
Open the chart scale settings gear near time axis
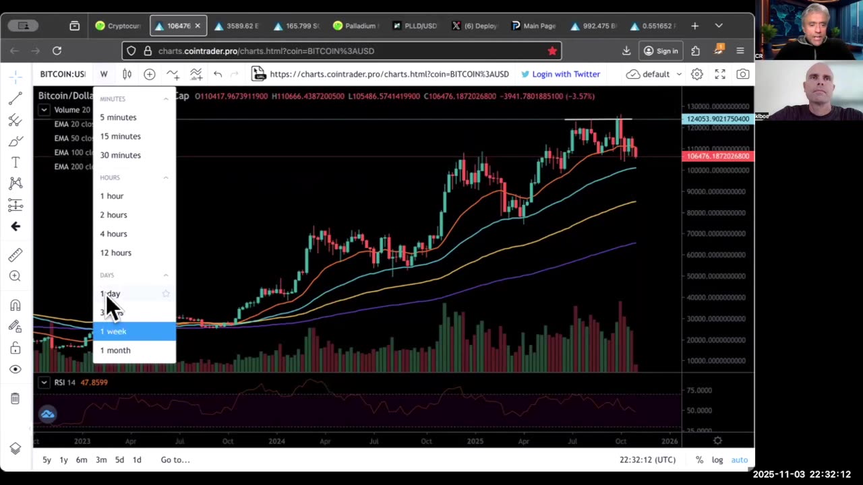(x=718, y=441)
